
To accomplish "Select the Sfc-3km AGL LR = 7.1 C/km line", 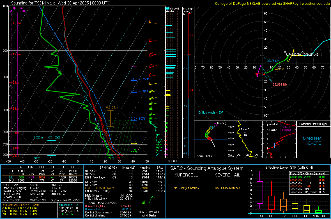I will 21,205.
